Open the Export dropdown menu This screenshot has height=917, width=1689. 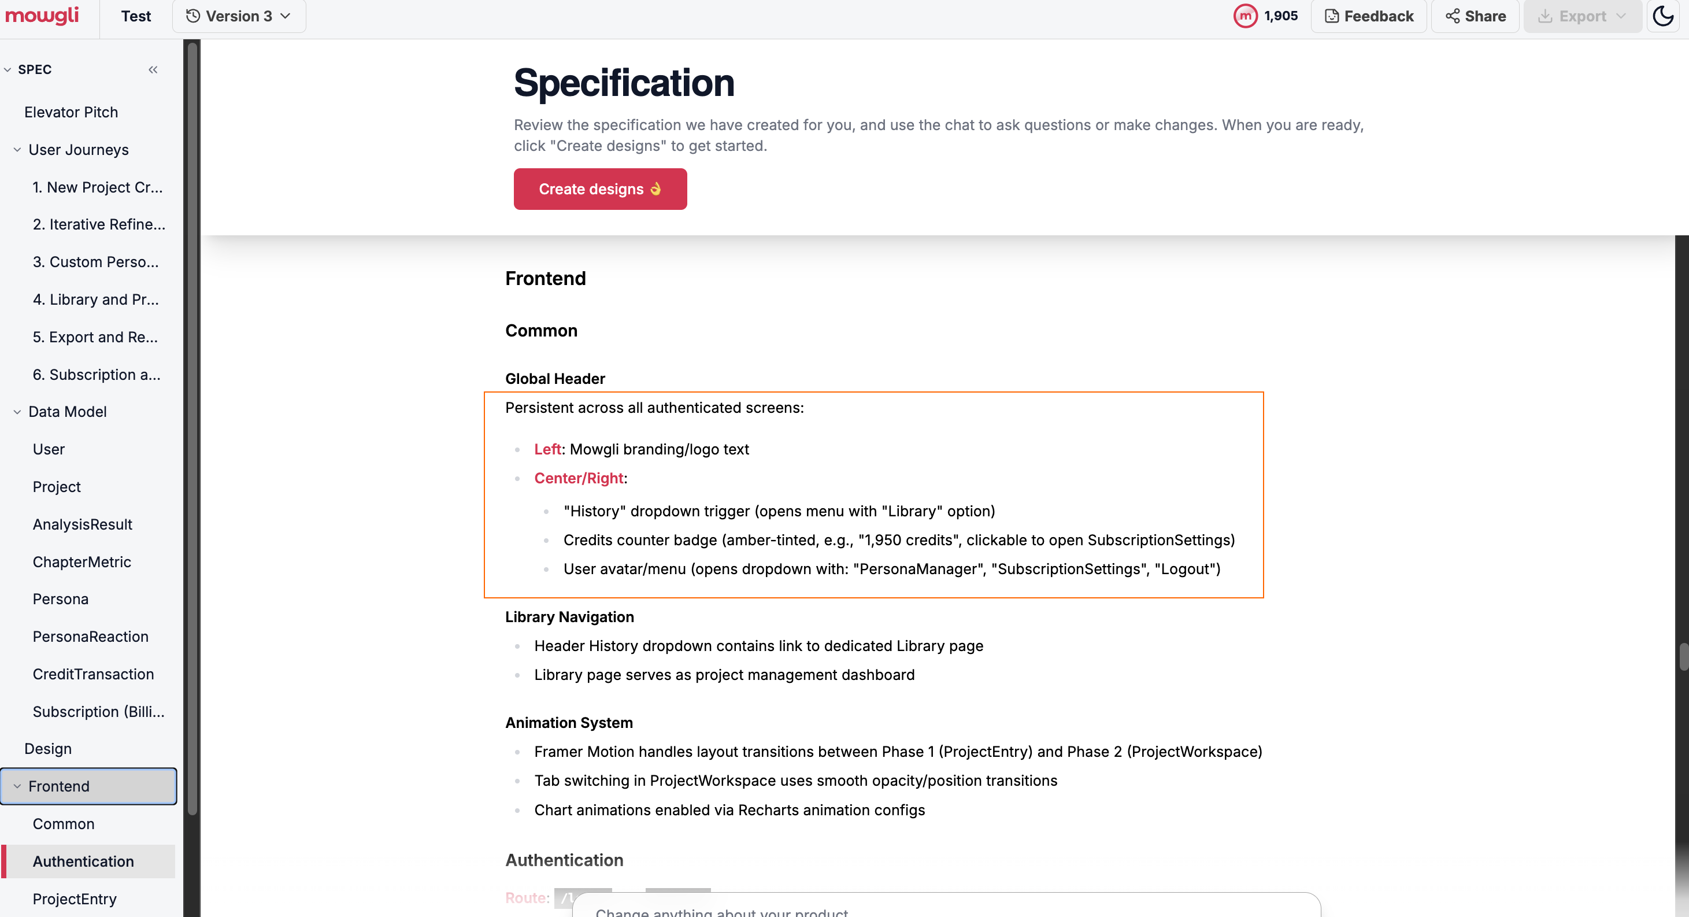1582,16
